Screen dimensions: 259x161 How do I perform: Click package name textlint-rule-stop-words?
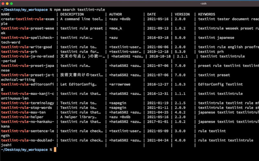27,108
